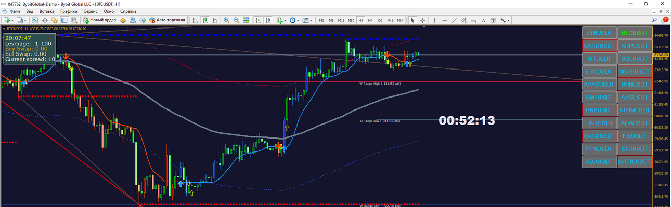
Task: Open the Графики menu
Action: pos(69,11)
